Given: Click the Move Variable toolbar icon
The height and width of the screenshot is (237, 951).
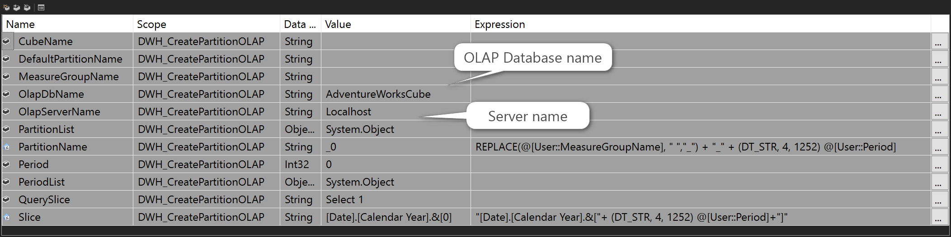Looking at the screenshot, I should click(17, 7).
